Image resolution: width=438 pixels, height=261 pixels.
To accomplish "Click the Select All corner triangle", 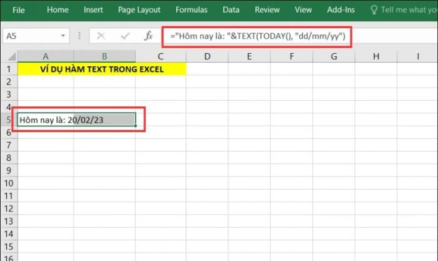I will (x=12, y=56).
